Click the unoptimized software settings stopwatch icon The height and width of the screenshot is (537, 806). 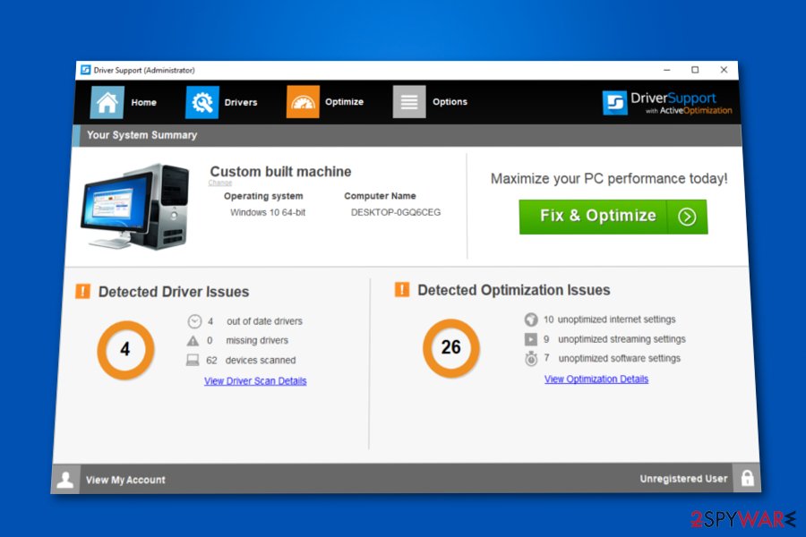click(x=531, y=358)
